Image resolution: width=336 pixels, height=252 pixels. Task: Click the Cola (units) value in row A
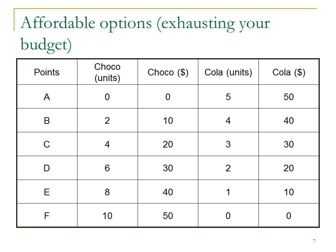point(228,97)
